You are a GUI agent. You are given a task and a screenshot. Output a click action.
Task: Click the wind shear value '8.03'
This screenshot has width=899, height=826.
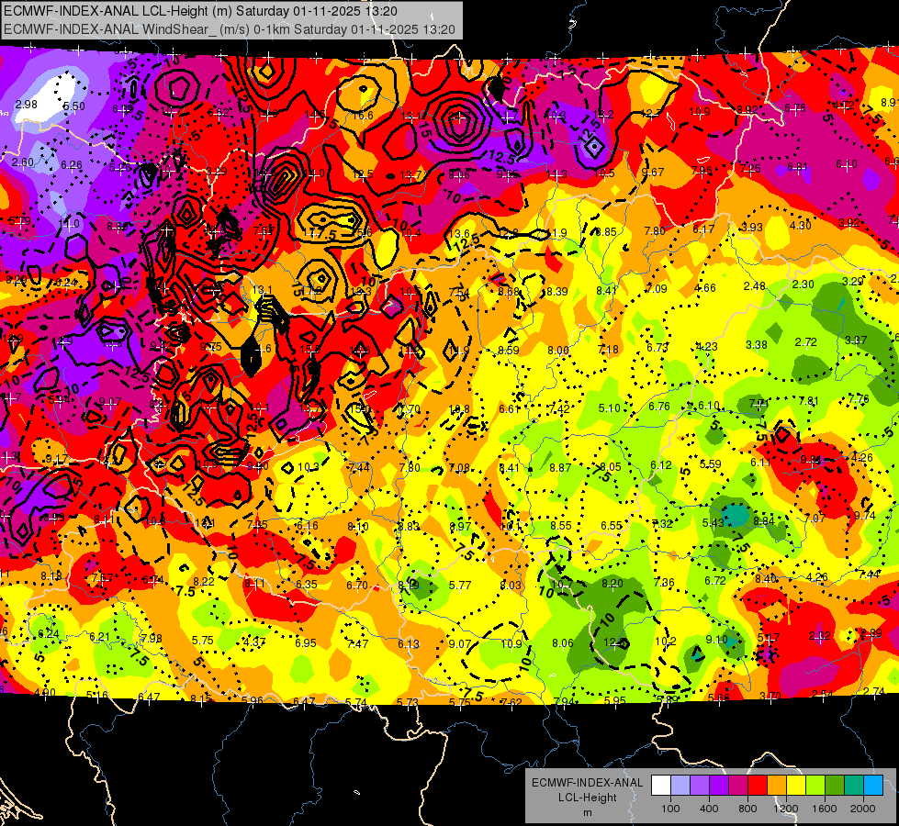pyautogui.click(x=511, y=586)
